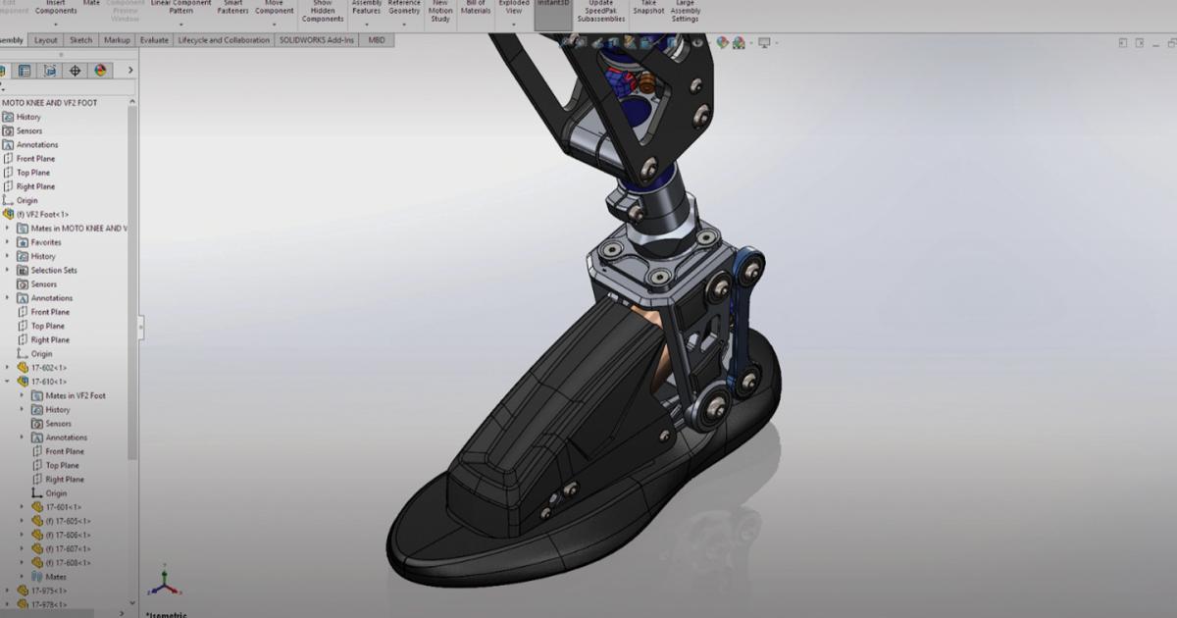1177x618 pixels.
Task: Click the Edit Appearance icon in view toolbar
Action: pos(723,43)
